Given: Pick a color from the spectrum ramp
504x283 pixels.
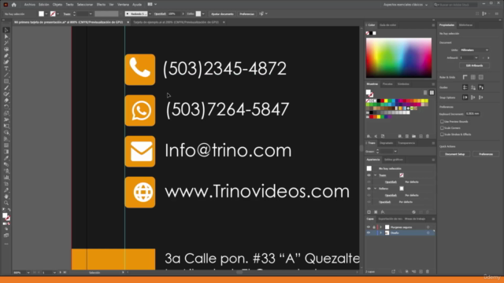Looking at the screenshot, I should click(x=398, y=57).
